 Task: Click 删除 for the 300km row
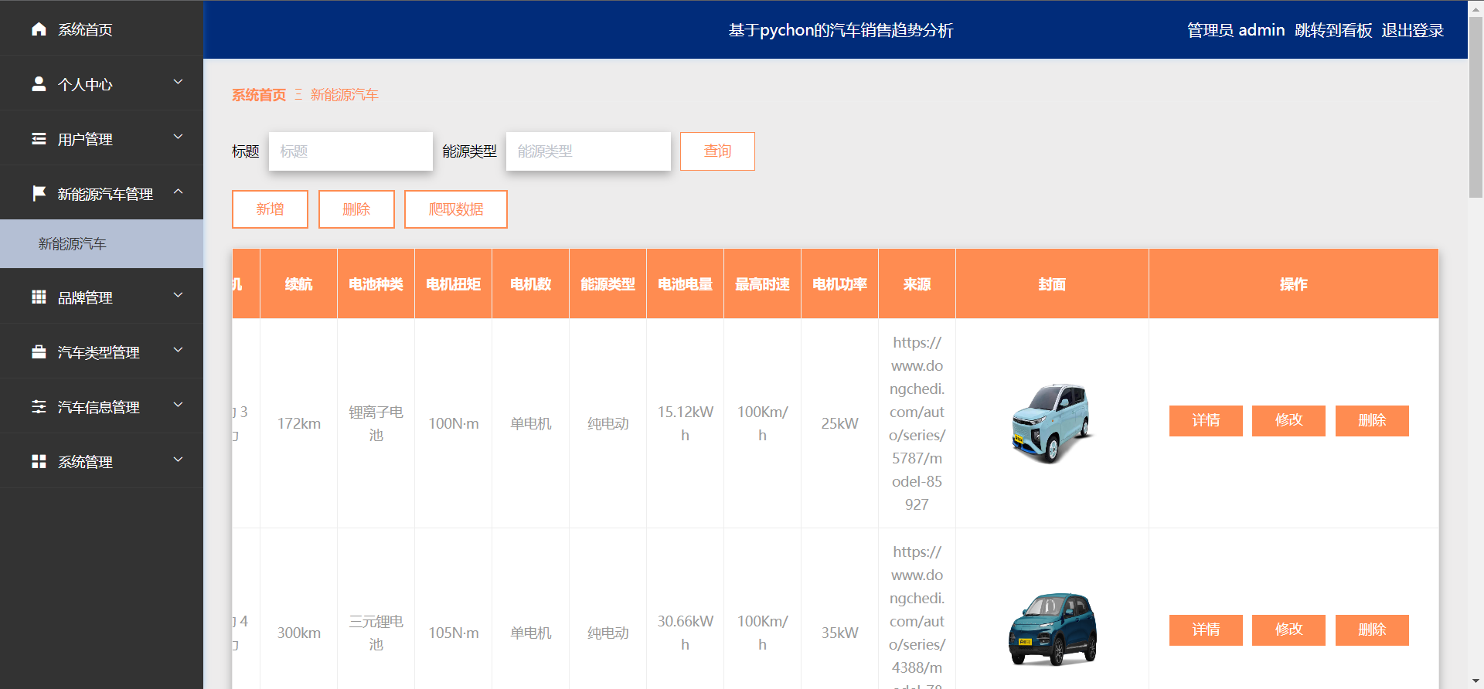tap(1372, 630)
